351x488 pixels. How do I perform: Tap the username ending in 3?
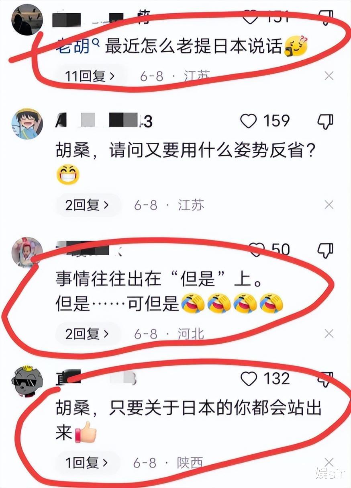tap(104, 121)
